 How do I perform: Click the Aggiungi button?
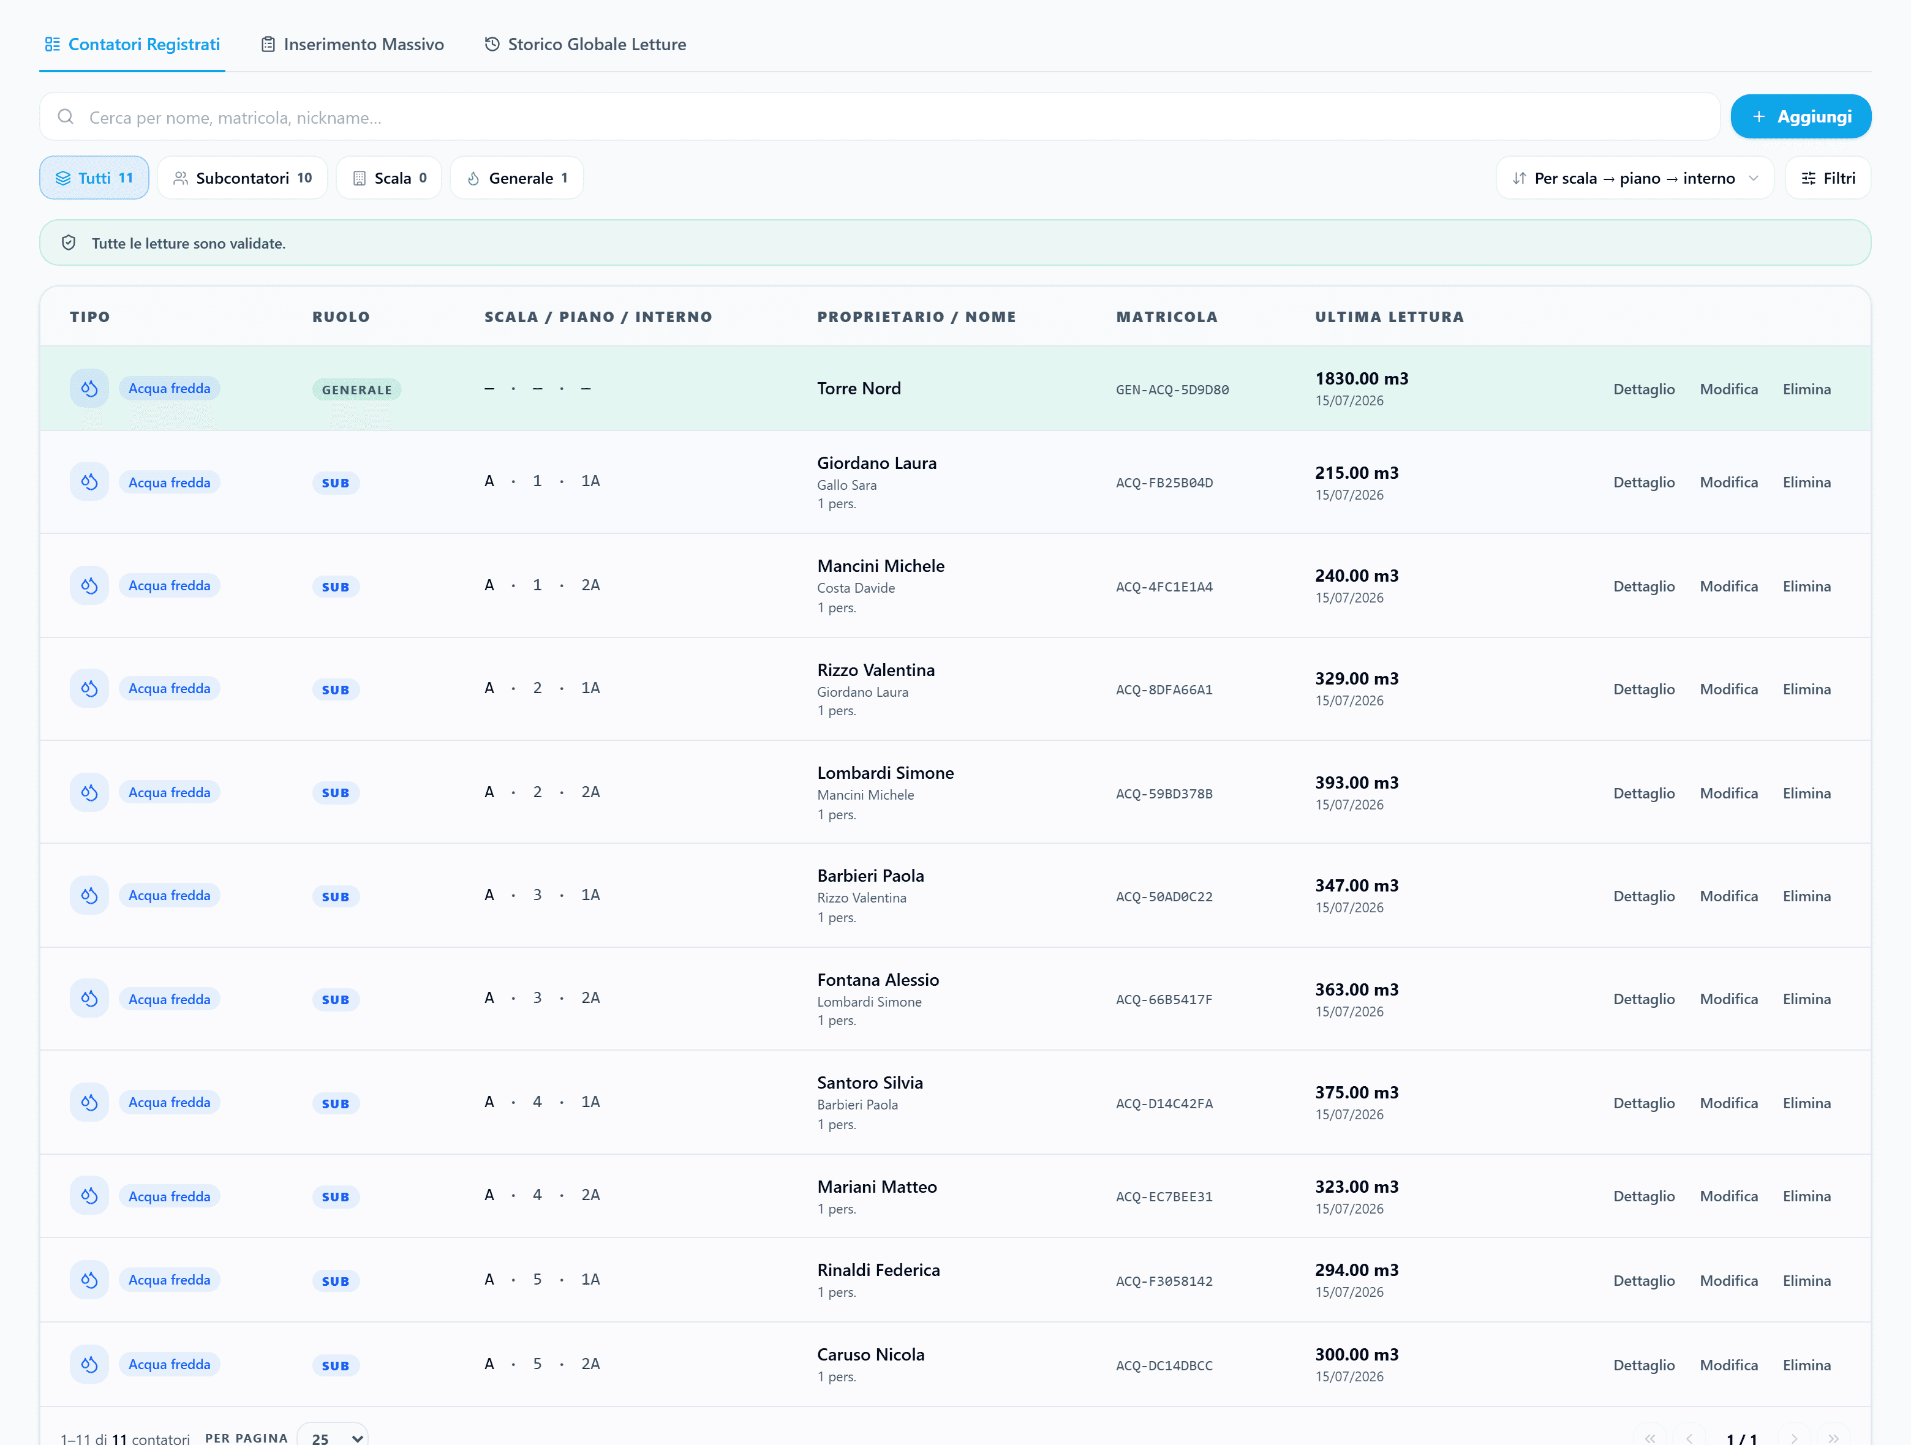click(1800, 116)
